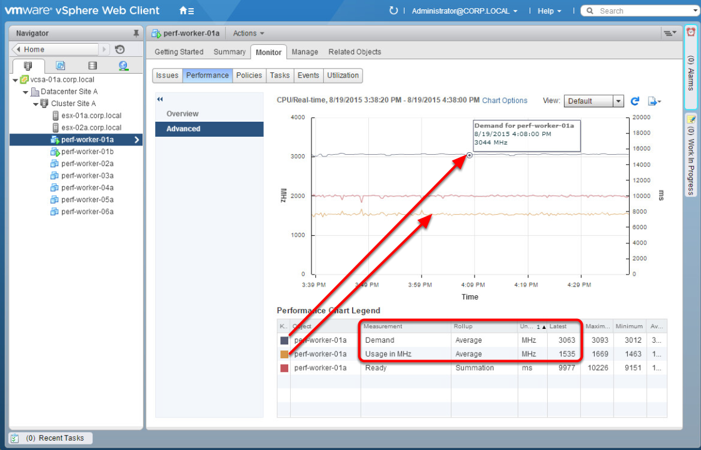701x450 pixels.
Task: Collapse the vcsa-01a.corp.local tree node
Action: [x=16, y=81]
